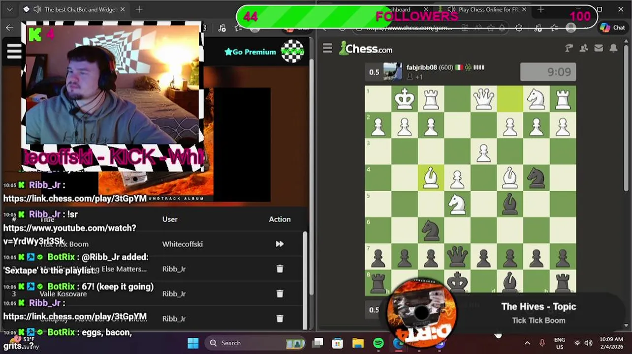The width and height of the screenshot is (632, 354).
Task: Close 'The best ChatBot and Widget' tab
Action: (x=123, y=9)
